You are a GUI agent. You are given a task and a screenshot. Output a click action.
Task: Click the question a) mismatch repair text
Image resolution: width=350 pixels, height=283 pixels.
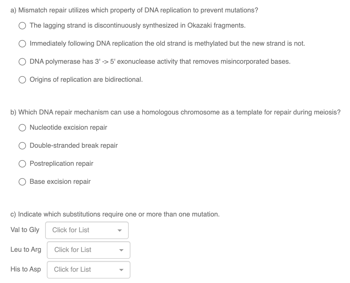(134, 10)
